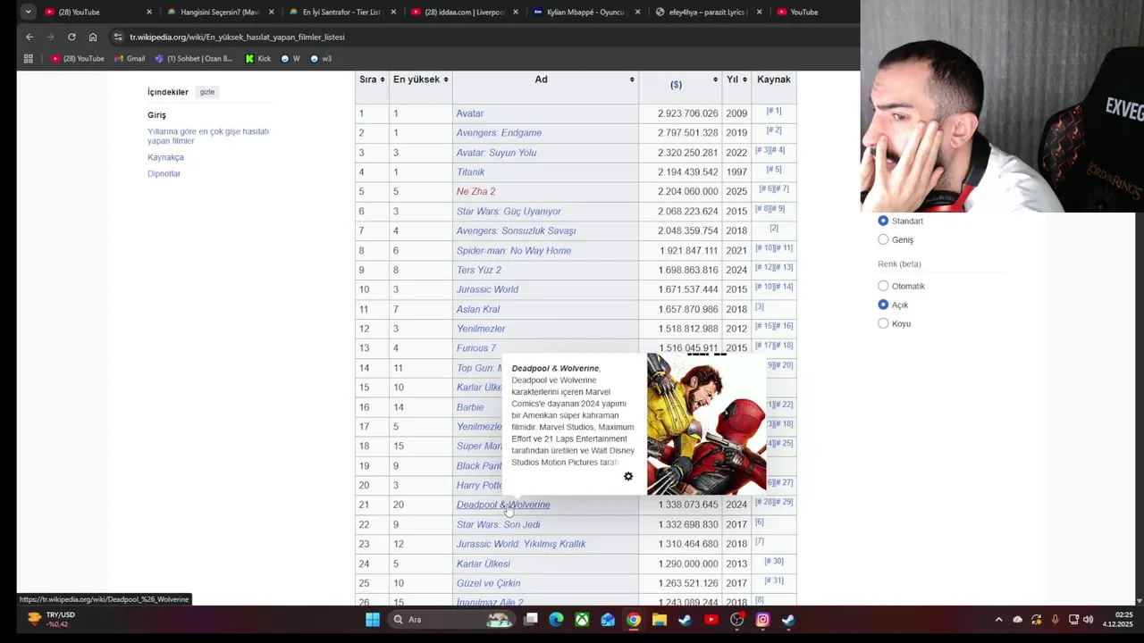
Task: Open the apps grid icon in bookmarks bar
Action: point(29,59)
